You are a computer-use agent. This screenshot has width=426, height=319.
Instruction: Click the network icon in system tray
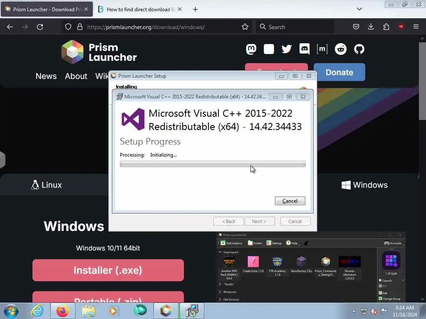point(364,312)
